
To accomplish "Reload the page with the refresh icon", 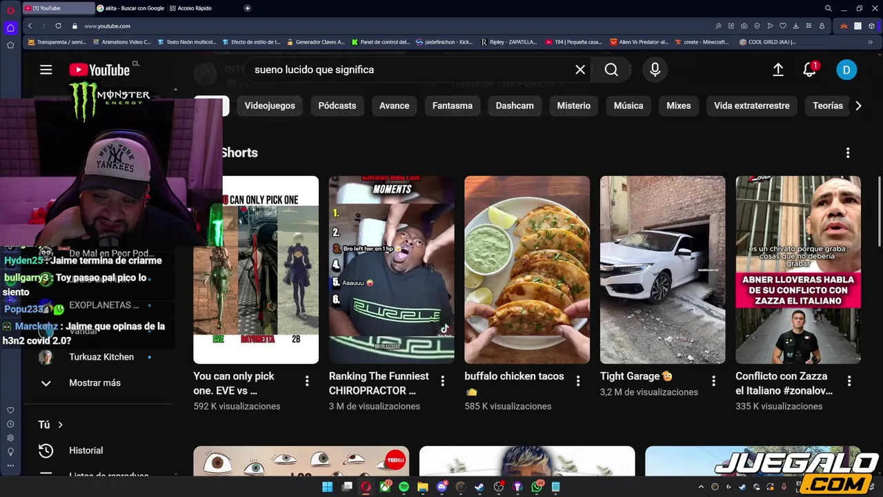I will coord(58,26).
